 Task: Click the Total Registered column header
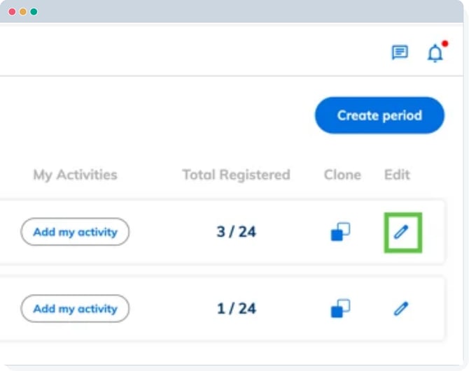(x=236, y=175)
